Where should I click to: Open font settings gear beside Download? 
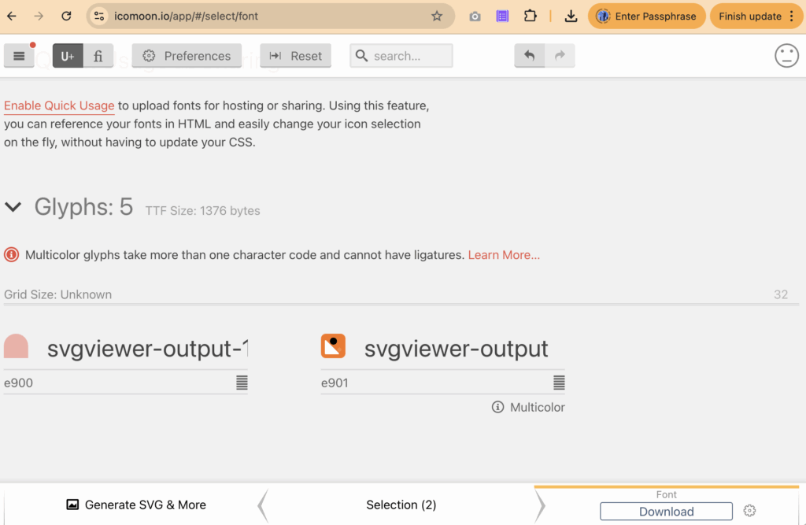(x=749, y=511)
